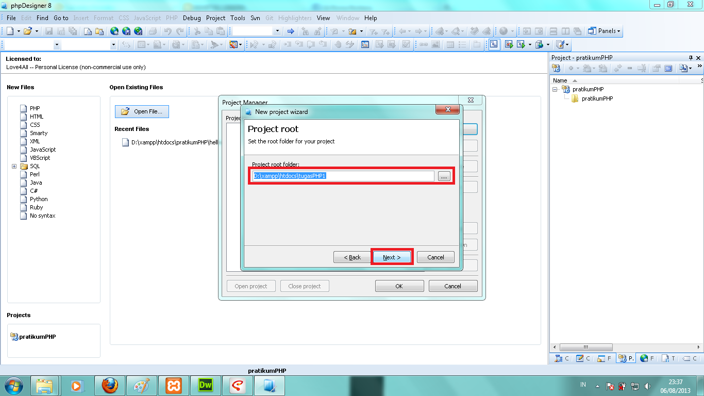Click the Next > button in wizard

[392, 257]
